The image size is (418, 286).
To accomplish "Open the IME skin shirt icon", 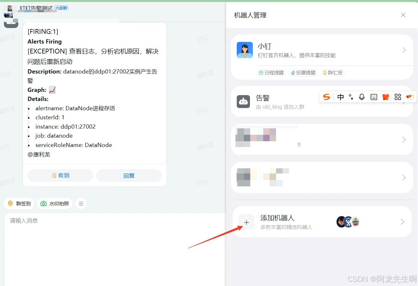I will pos(386,97).
